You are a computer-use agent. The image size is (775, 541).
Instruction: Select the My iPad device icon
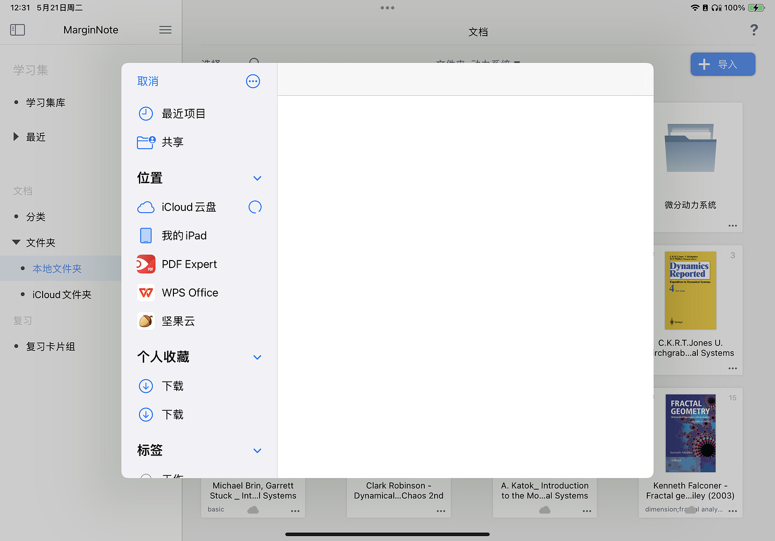(146, 236)
